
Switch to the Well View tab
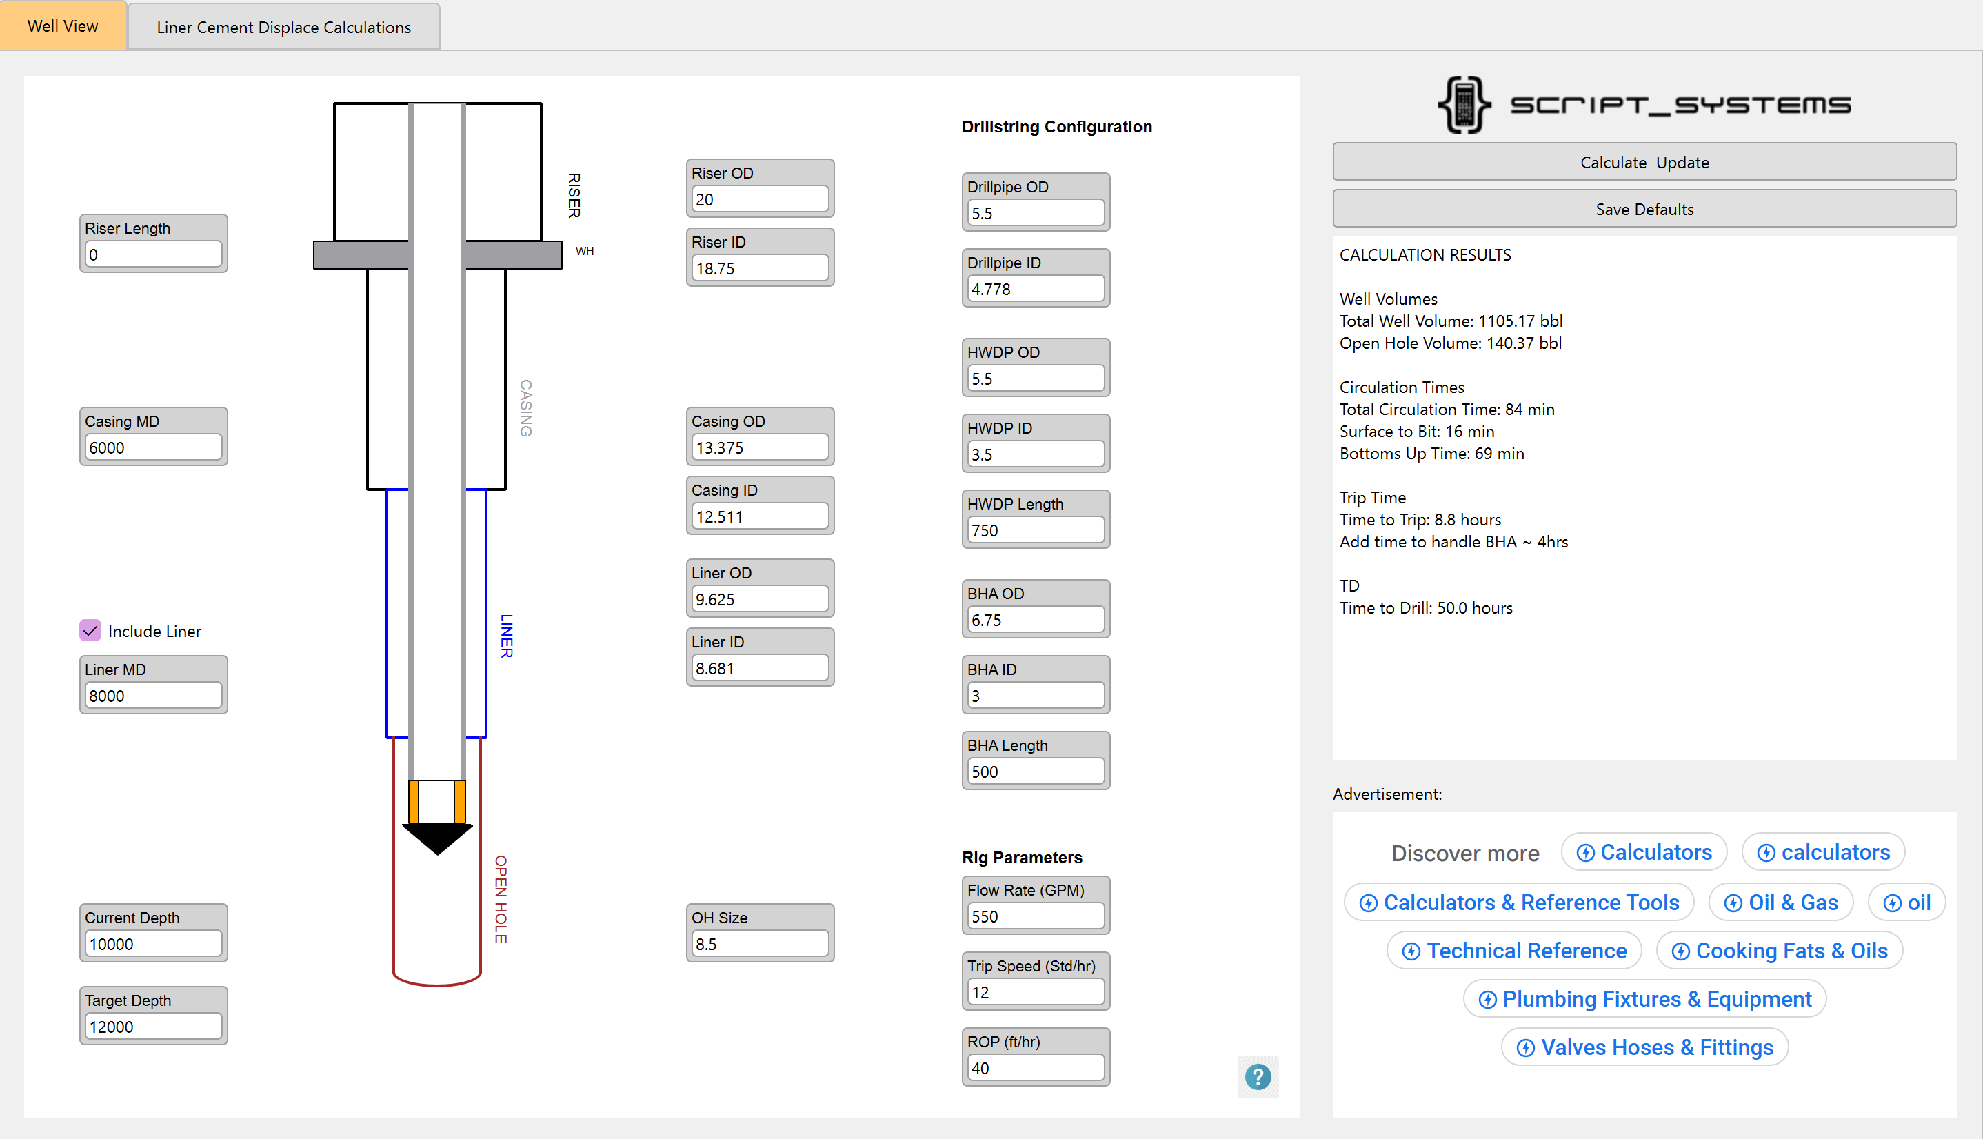63,25
